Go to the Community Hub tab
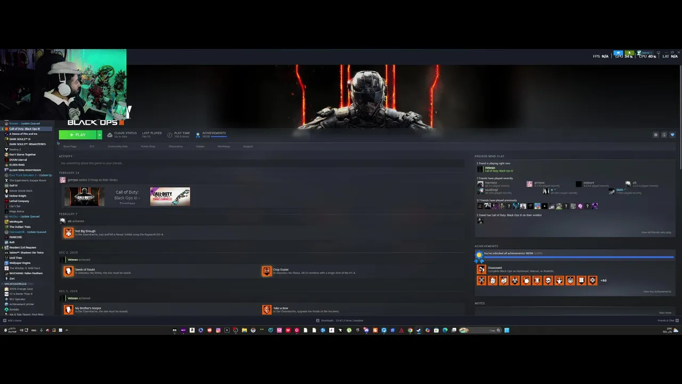Screen dimensions: 682x384 [x=117, y=146]
